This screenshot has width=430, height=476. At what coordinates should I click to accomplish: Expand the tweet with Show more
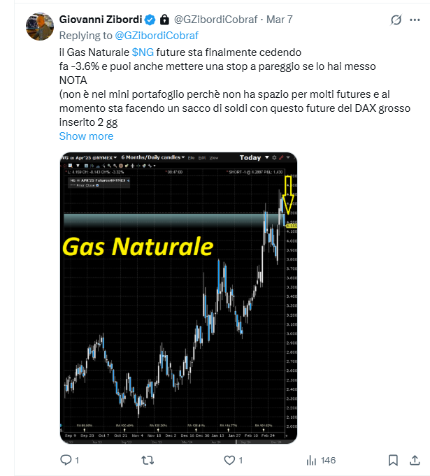point(86,136)
